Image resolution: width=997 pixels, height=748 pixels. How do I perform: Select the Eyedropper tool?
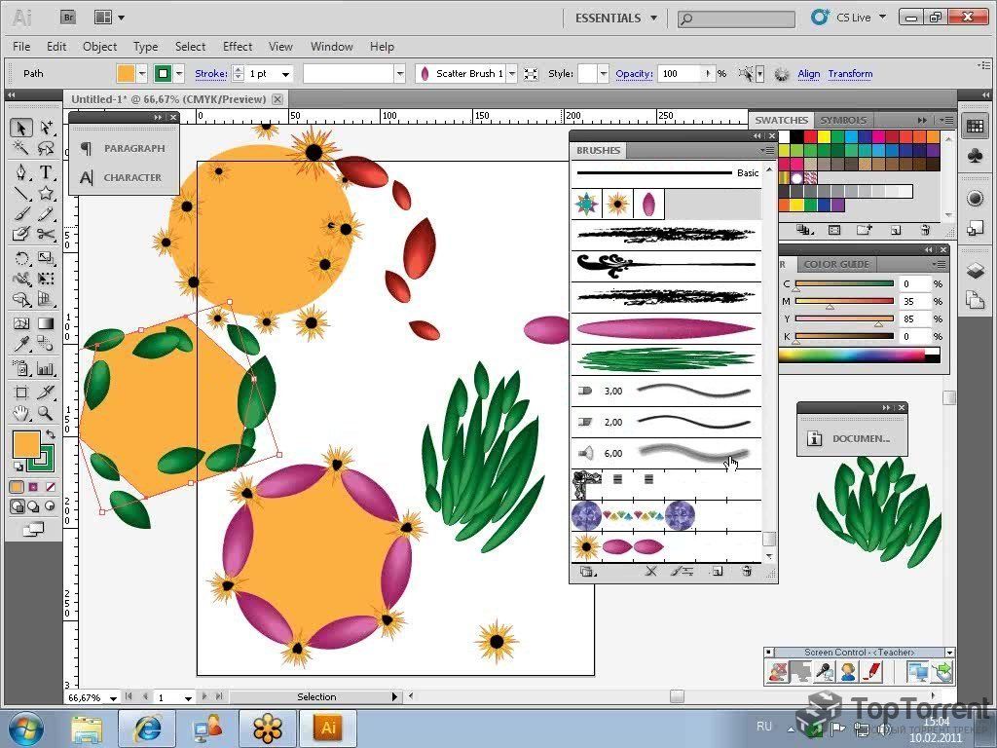(21, 344)
